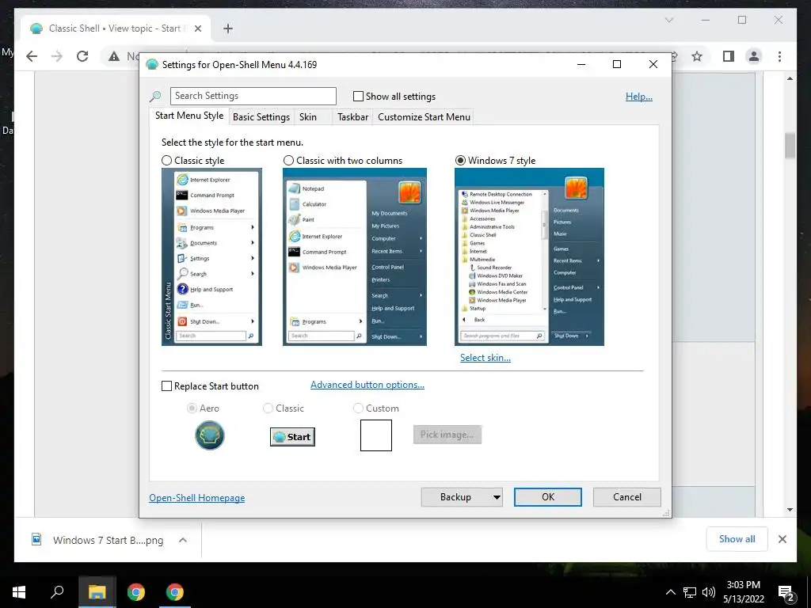Screen dimensions: 811x608
Task: Show hidden system tray icons
Action: (x=670, y=592)
